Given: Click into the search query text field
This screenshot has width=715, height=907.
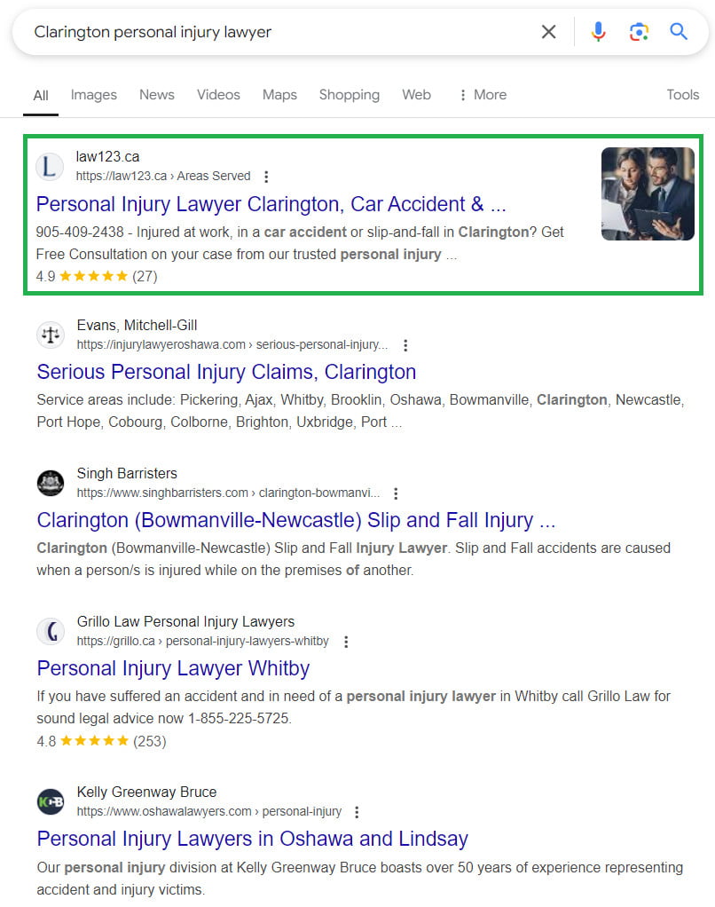Looking at the screenshot, I should coord(266,32).
